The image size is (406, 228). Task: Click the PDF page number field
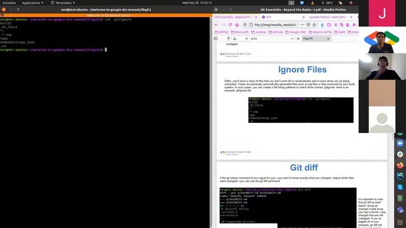coord(244,39)
